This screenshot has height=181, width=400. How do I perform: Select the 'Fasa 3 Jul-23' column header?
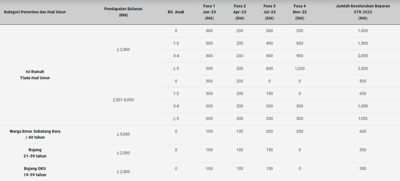click(x=270, y=12)
